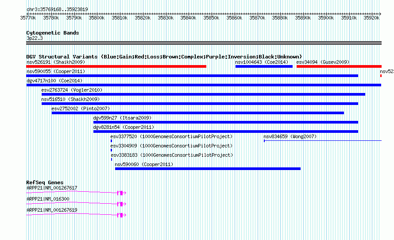Click the small esv3304909 variant marker
The image size is (394, 240).
(111, 150)
